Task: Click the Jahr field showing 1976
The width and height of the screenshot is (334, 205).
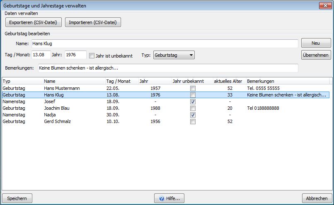Action: [75, 55]
